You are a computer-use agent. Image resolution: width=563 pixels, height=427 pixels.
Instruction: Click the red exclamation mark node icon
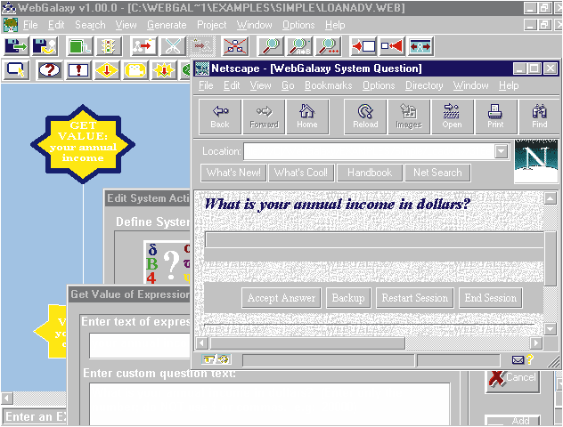(x=78, y=69)
